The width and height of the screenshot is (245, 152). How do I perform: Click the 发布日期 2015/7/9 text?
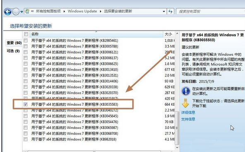click(198, 81)
